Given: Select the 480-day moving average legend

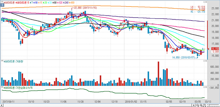Looking at the screenshot, I should (72, 2).
